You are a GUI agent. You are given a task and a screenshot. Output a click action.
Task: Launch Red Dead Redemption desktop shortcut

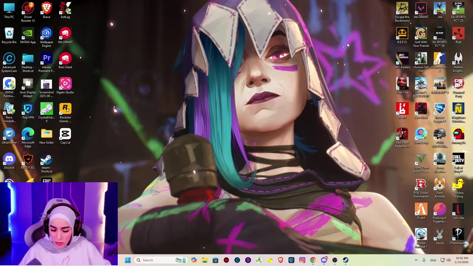[x=402, y=138]
